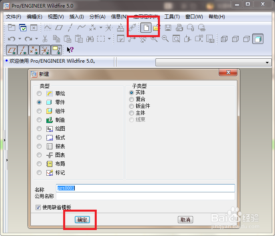Select the 组件 type radio button
This screenshot has height=236, width=275.
(39, 111)
